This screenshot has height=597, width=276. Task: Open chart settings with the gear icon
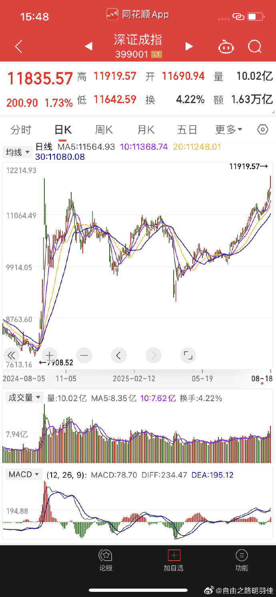(262, 130)
